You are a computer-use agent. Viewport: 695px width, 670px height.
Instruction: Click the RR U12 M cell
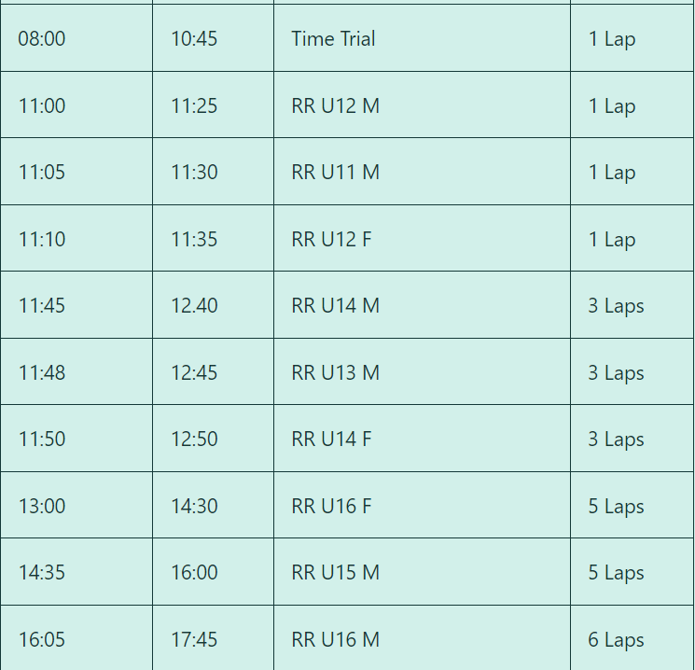click(x=422, y=105)
